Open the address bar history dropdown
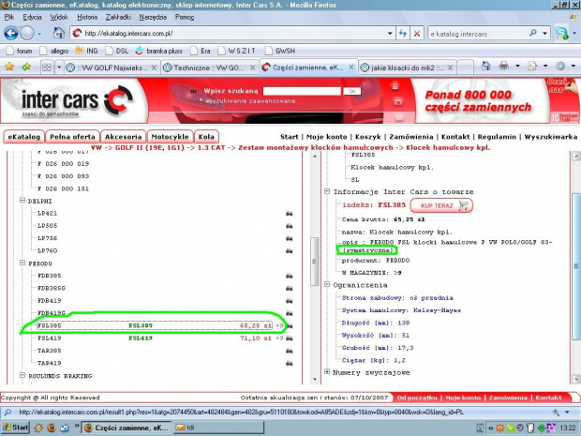The image size is (581, 436). [390, 34]
